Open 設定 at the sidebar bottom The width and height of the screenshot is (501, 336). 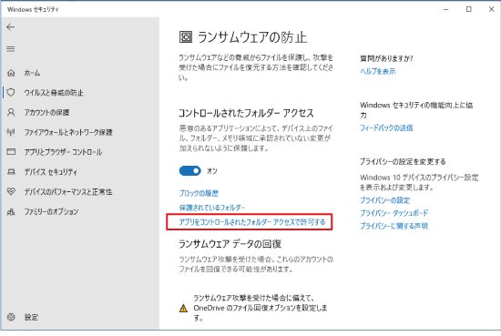pos(31,317)
